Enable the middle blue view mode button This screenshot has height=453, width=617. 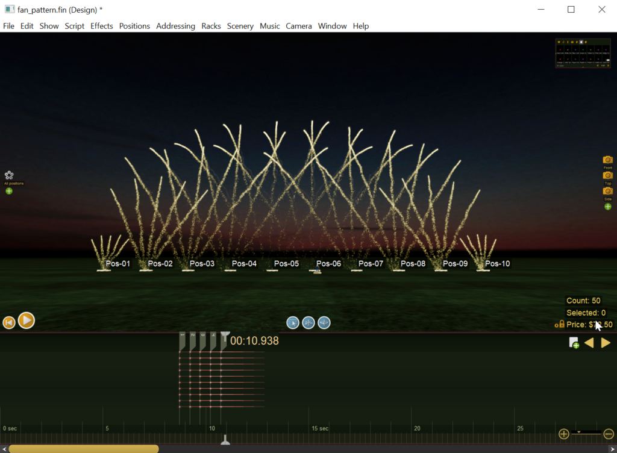tap(308, 323)
